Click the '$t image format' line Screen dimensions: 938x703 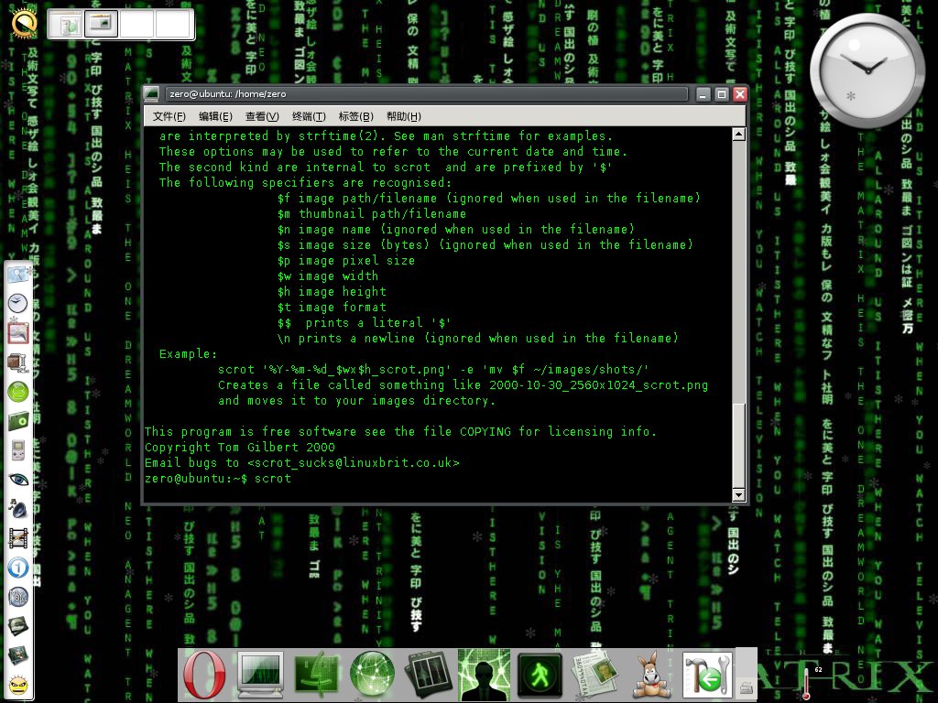tap(332, 307)
